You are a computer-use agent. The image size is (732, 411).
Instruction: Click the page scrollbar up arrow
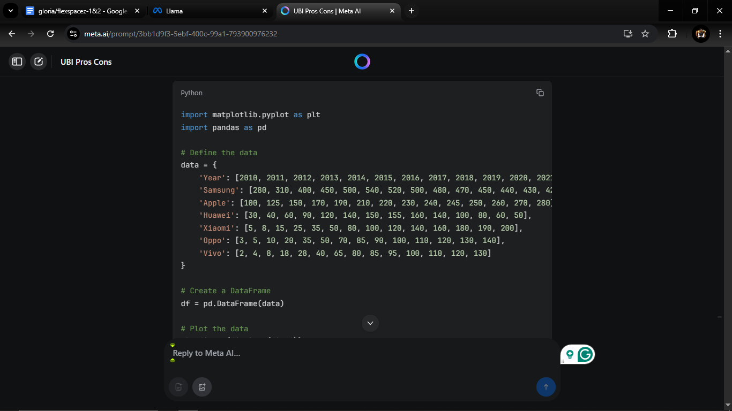coord(728,51)
